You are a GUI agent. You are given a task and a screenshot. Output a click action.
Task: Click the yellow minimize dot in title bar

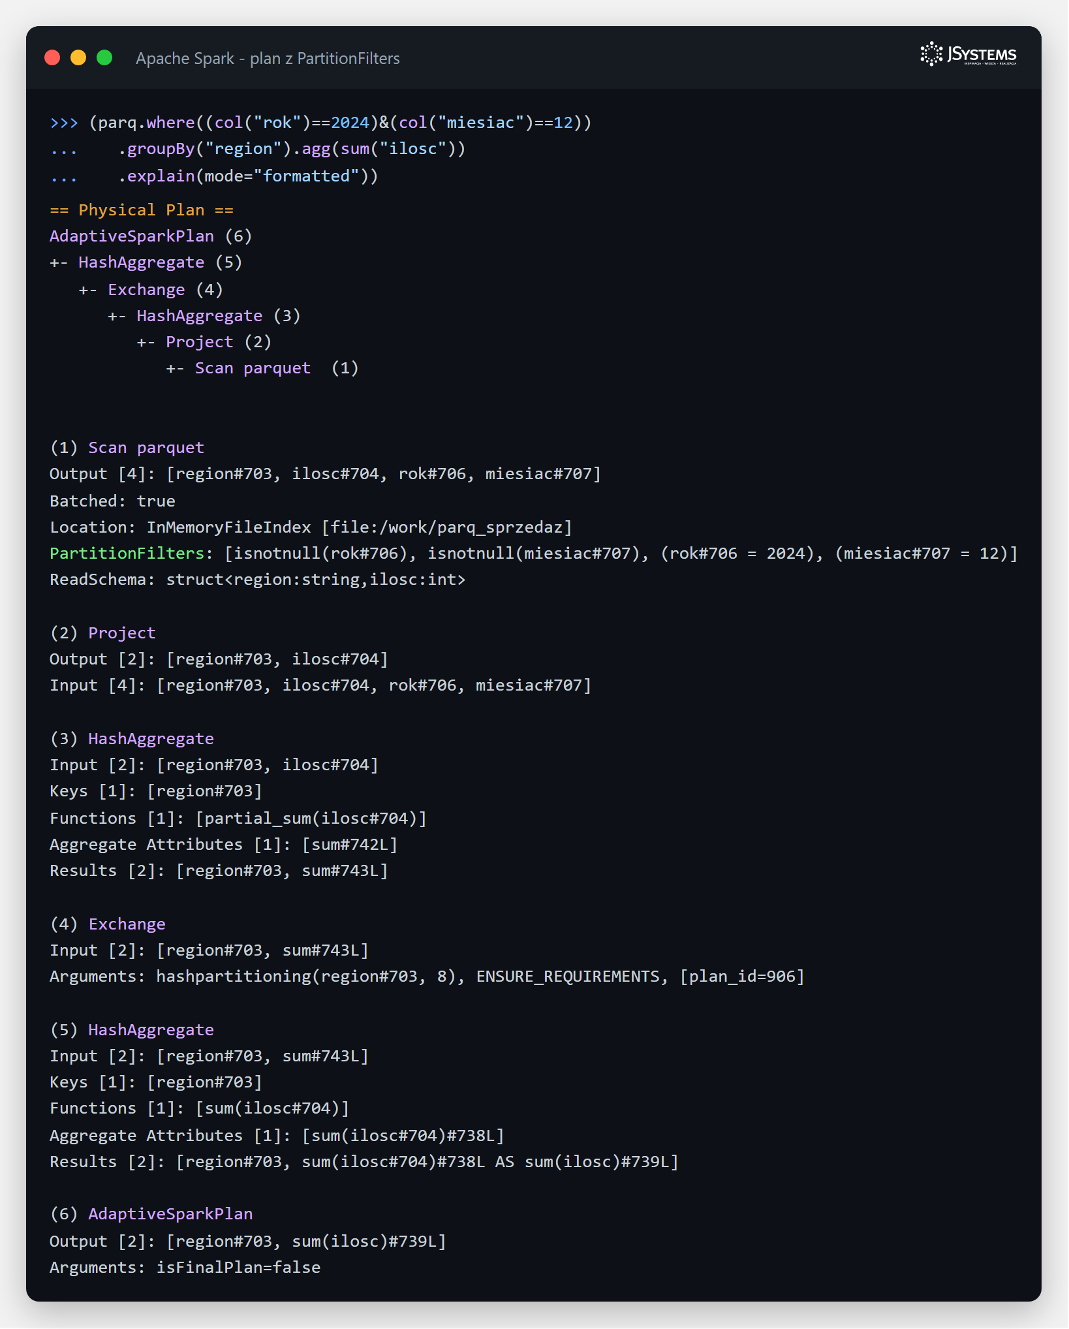[x=78, y=58]
